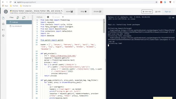176x99 pixels.
Task: Click the blue circular extension icon
Action: (165, 2)
